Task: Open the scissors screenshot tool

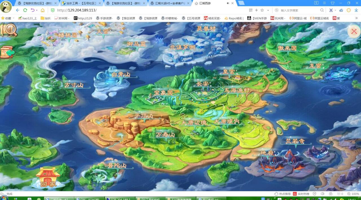Action: coord(331,10)
